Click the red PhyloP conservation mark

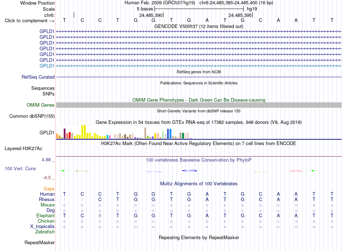pos(296,171)
